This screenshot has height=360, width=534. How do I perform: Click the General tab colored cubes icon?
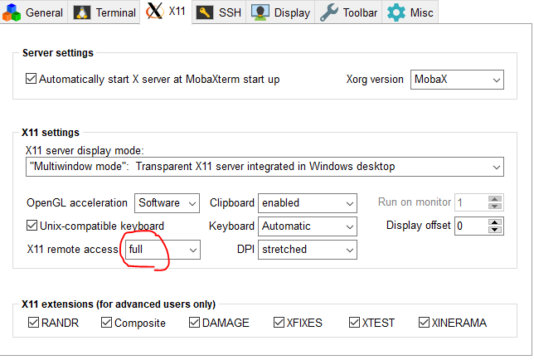12,12
